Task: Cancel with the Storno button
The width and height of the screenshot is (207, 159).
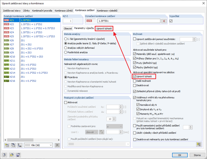Action: tap(197, 155)
